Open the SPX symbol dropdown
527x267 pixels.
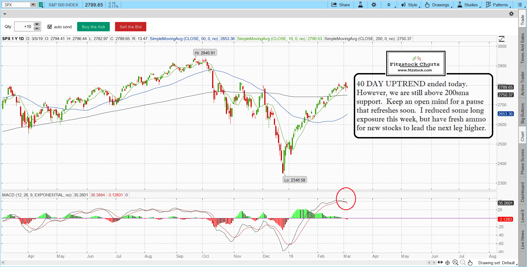[x=33, y=5]
